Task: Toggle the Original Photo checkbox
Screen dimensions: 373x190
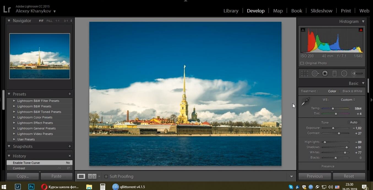Action: (x=302, y=63)
